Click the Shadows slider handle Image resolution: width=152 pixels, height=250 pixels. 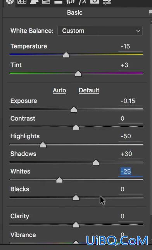click(x=96, y=163)
